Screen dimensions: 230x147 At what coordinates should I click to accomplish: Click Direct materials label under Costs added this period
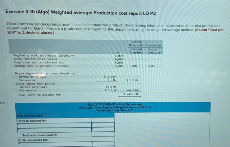(34, 87)
